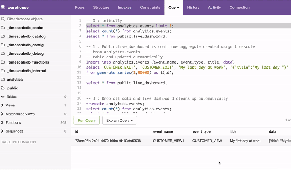This screenshot has width=291, height=170.
Task: Select the _timescaledb_functions schema
Action: [x=28, y=62]
